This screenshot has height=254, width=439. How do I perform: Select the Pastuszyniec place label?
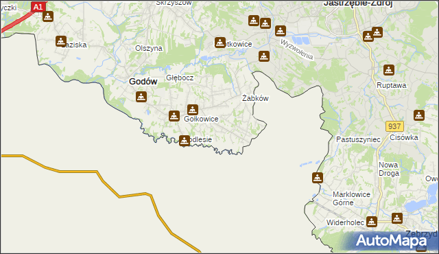[x=358, y=139]
